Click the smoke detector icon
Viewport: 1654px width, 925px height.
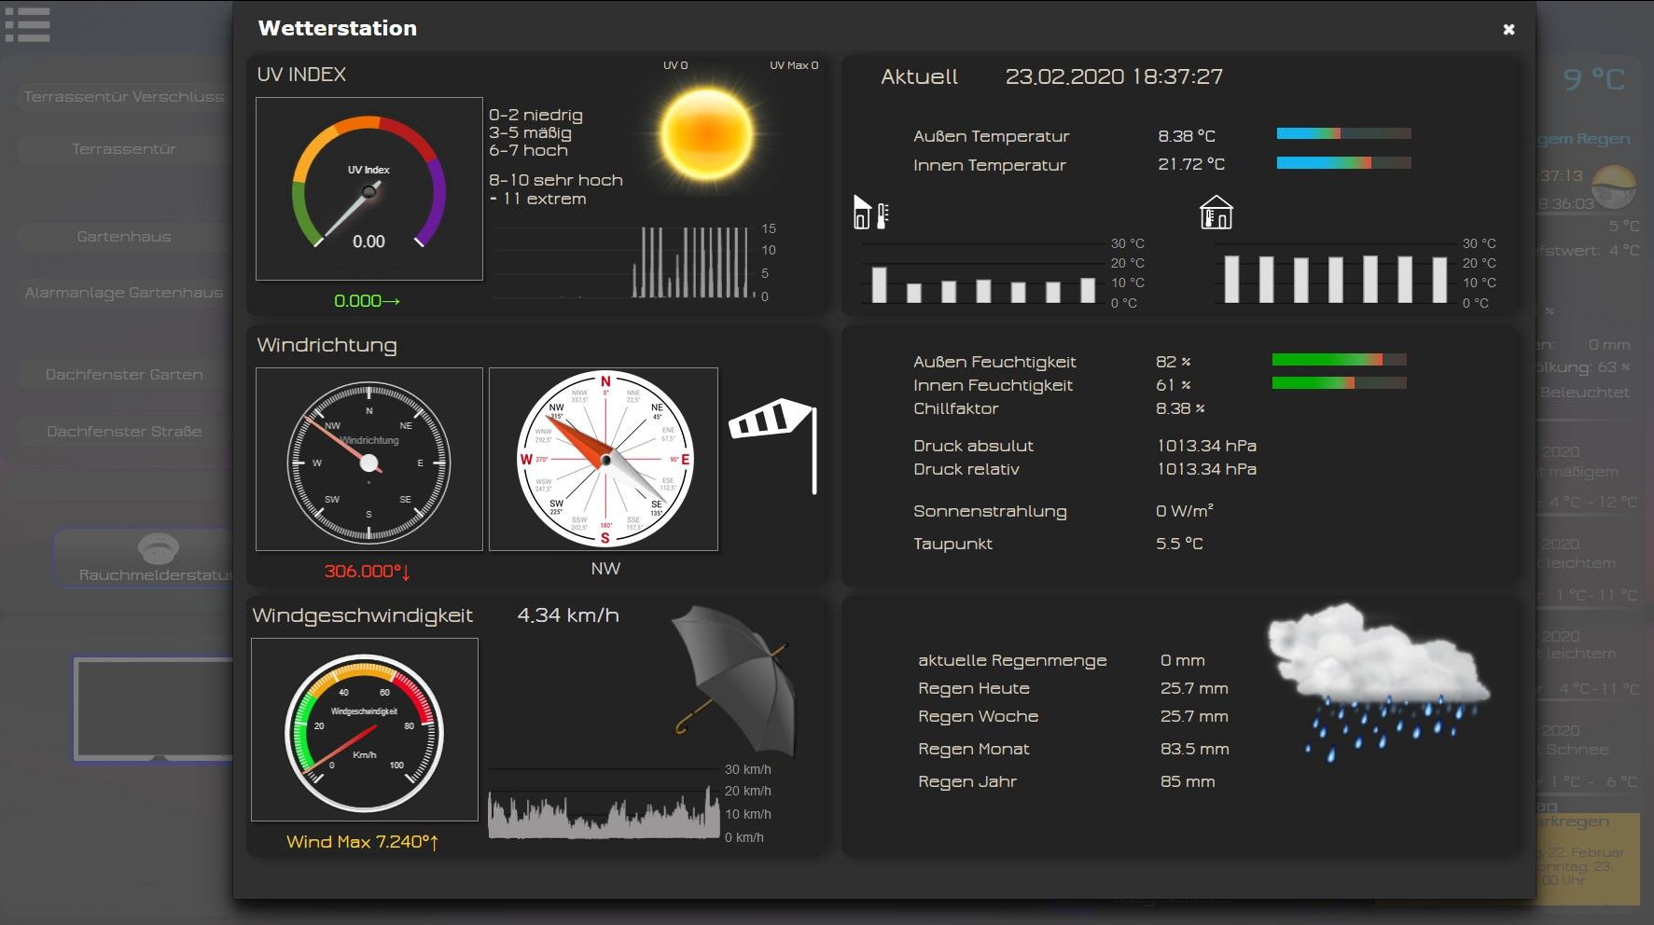click(x=158, y=546)
